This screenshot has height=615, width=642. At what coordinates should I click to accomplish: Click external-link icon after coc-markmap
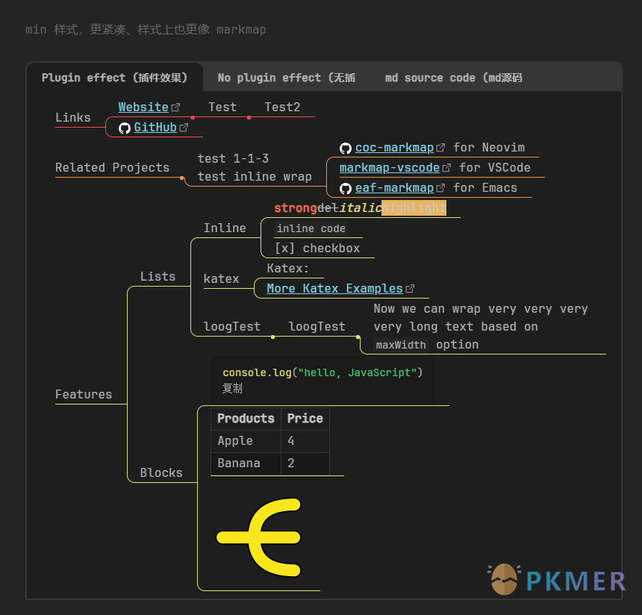click(440, 147)
